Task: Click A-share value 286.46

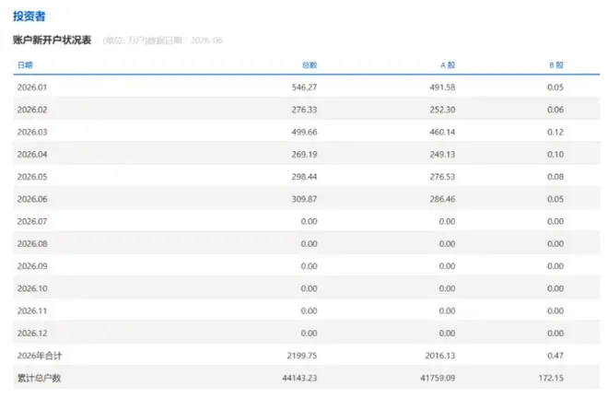Action: (x=442, y=199)
